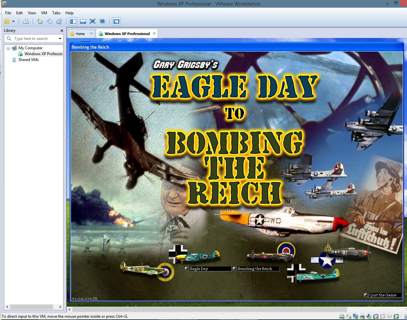Toggle the console view button
Viewport: 407px width, 320px height.
coord(116,21)
